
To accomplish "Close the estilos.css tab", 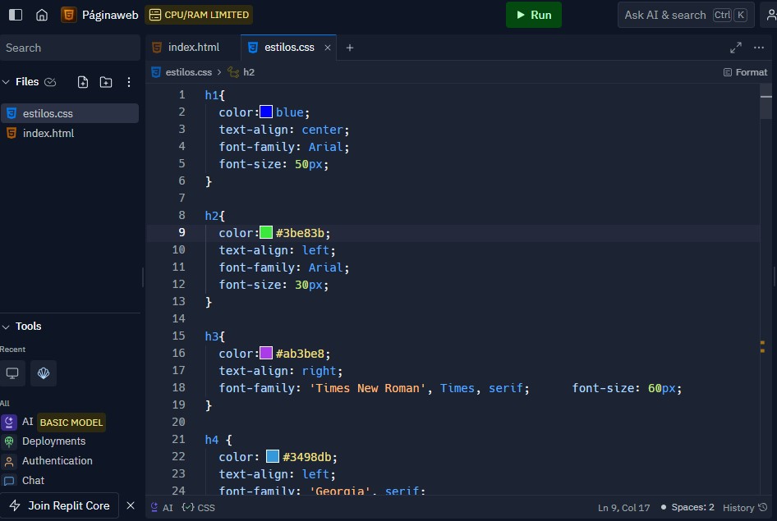I will (x=328, y=48).
